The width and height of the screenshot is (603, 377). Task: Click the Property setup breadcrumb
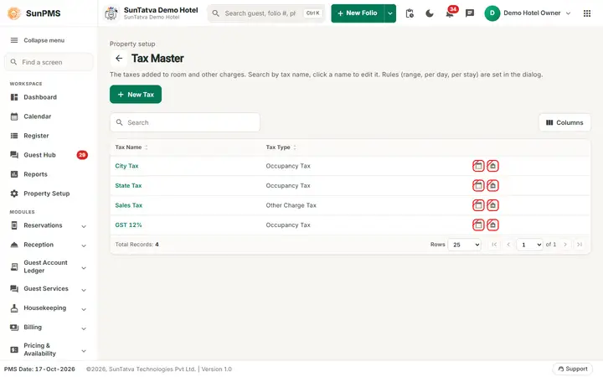coord(132,44)
